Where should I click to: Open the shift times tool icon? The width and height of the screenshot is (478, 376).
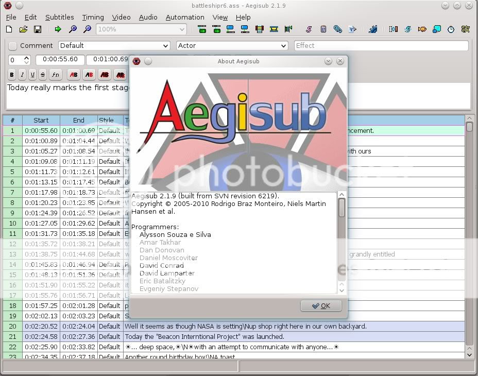coord(393,29)
